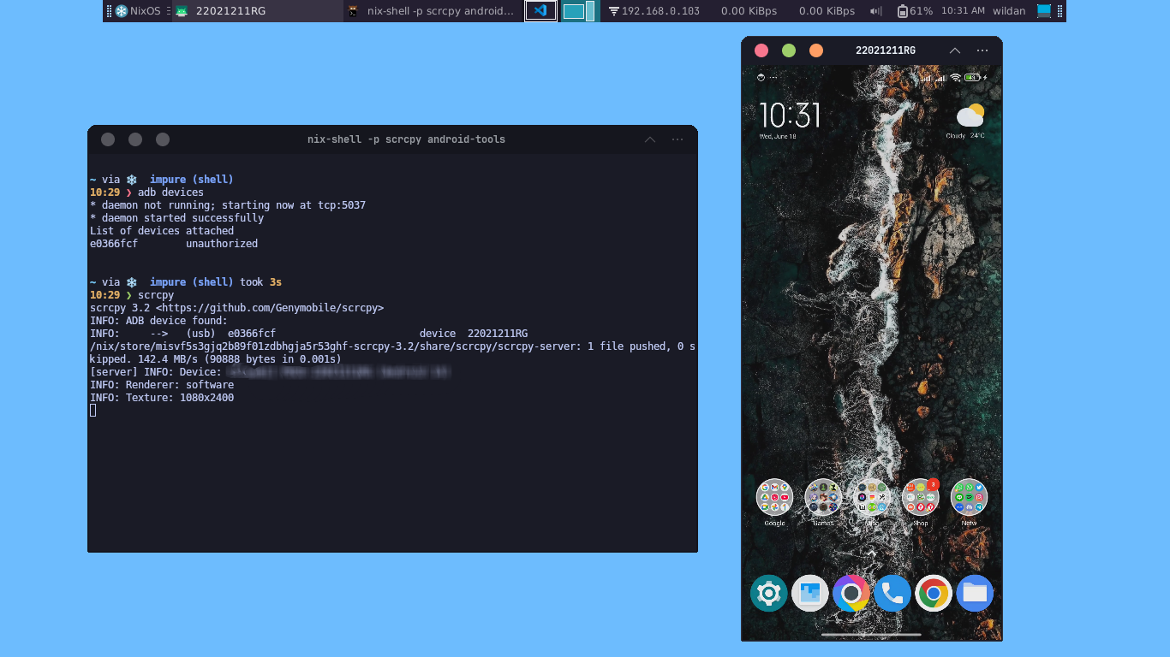Screen dimensions: 1170x657
Task: Tap the phone battery status icon
Action: [972, 78]
